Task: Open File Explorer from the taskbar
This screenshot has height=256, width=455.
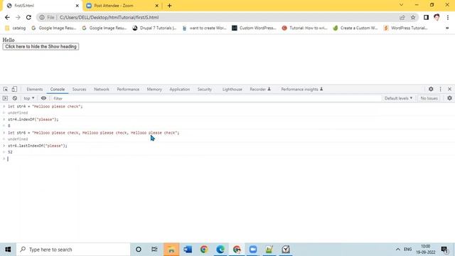Action: coord(171,250)
